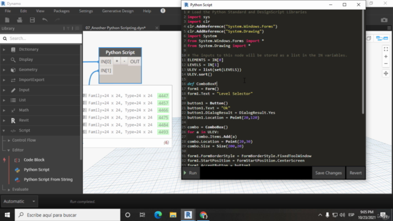Screen dimensions: 393x221
Task: Click Revert in the Python editor
Action: 356,173
